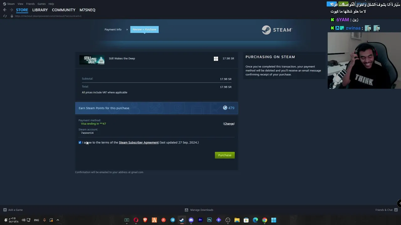The image size is (401, 225).
Task: Open Google Chrome from the taskbar
Action: [x=264, y=220]
